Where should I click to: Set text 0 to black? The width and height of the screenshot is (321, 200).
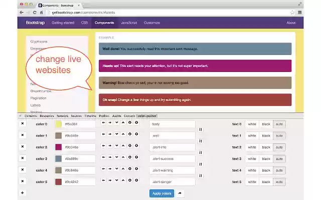pyautogui.click(x=266, y=124)
